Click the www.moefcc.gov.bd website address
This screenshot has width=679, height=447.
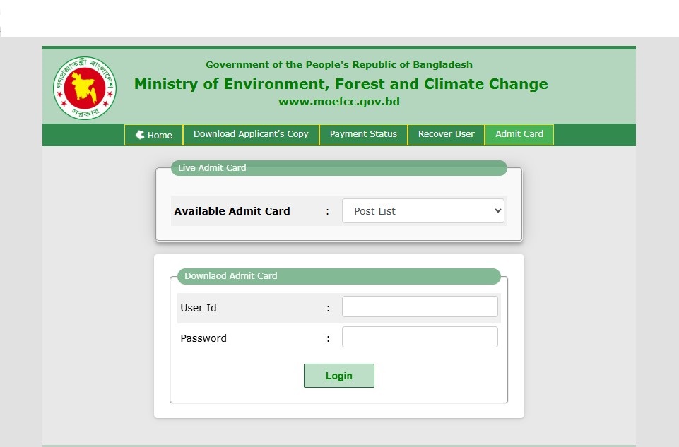click(339, 102)
